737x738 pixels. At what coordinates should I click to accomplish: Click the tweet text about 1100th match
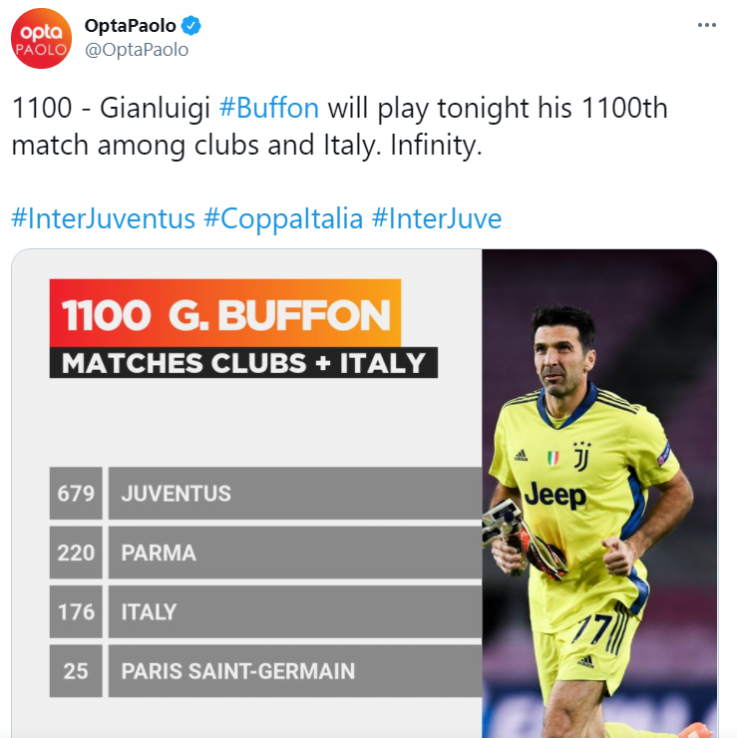coord(340,126)
